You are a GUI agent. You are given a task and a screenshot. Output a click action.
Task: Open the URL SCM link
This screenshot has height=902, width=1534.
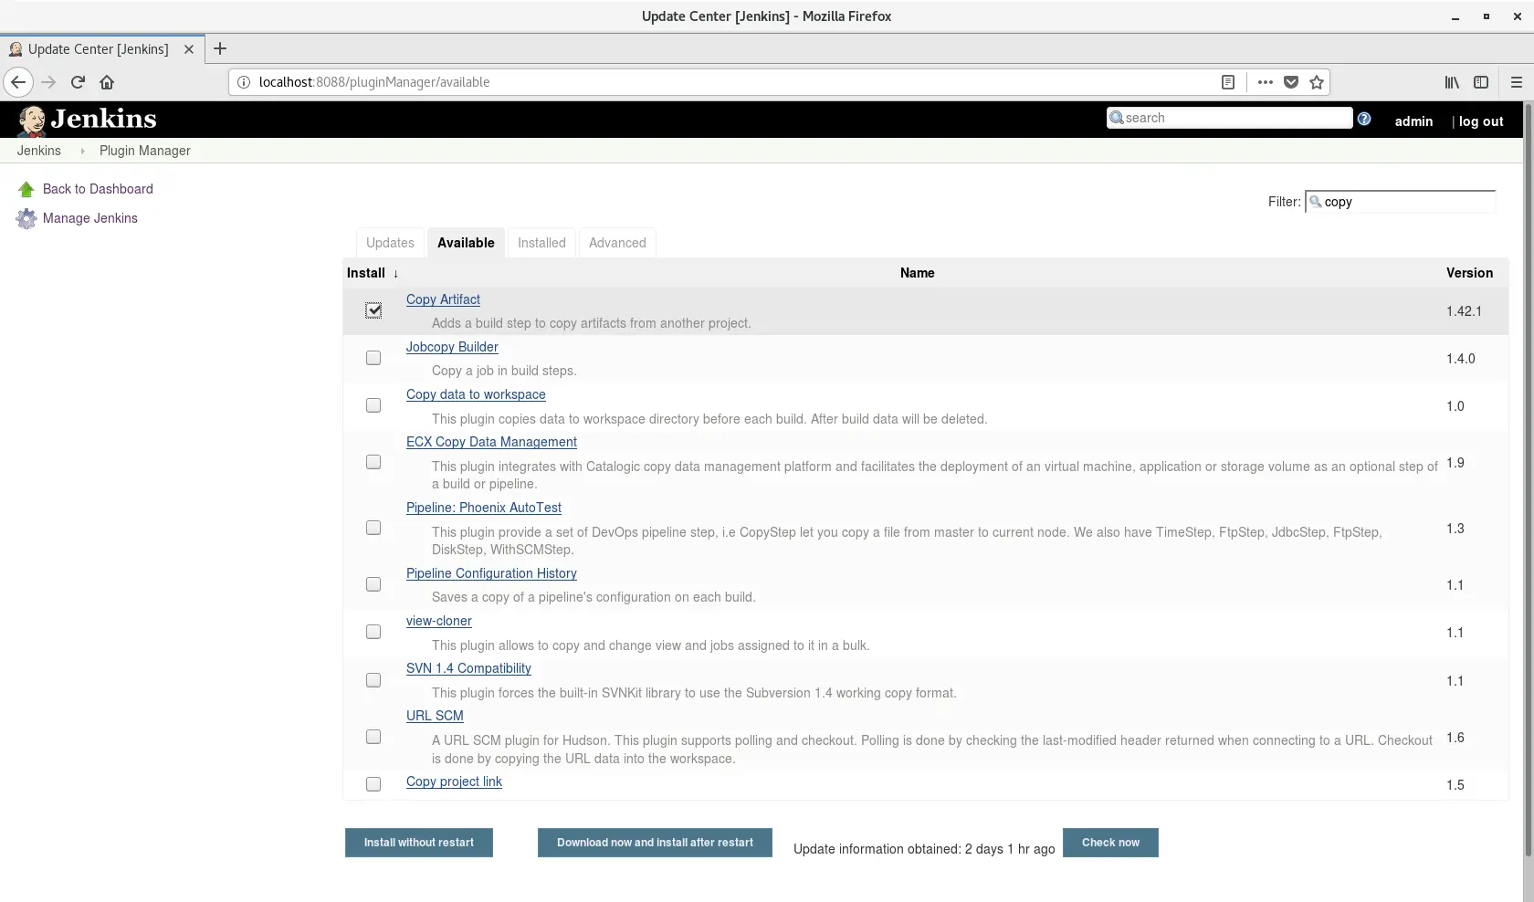tap(435, 716)
